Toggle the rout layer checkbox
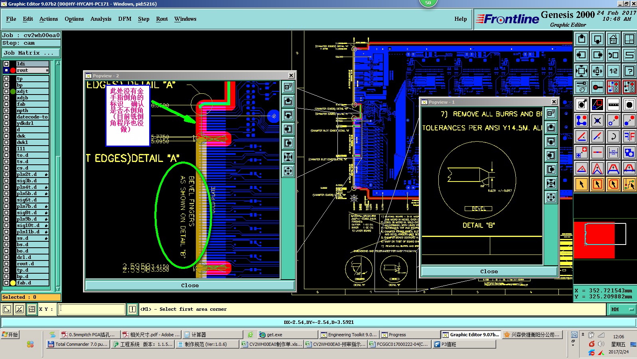The width and height of the screenshot is (637, 359). [6, 70]
